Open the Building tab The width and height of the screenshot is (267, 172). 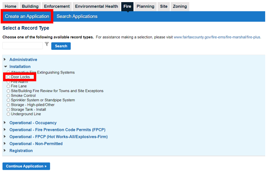pos(30,6)
